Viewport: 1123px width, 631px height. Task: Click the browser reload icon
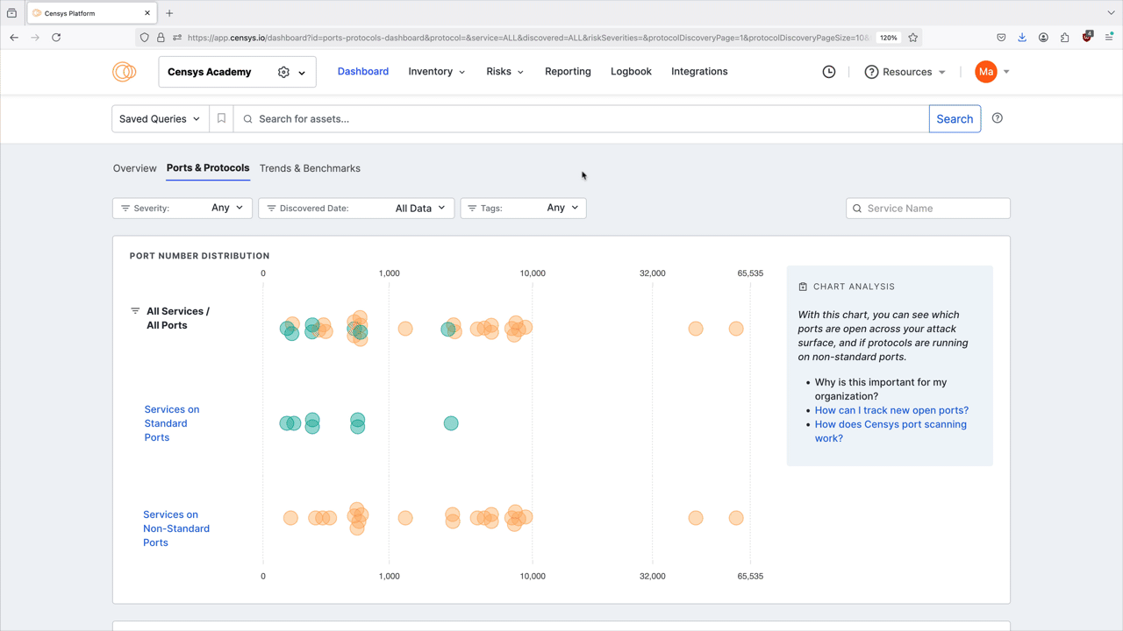click(x=56, y=38)
